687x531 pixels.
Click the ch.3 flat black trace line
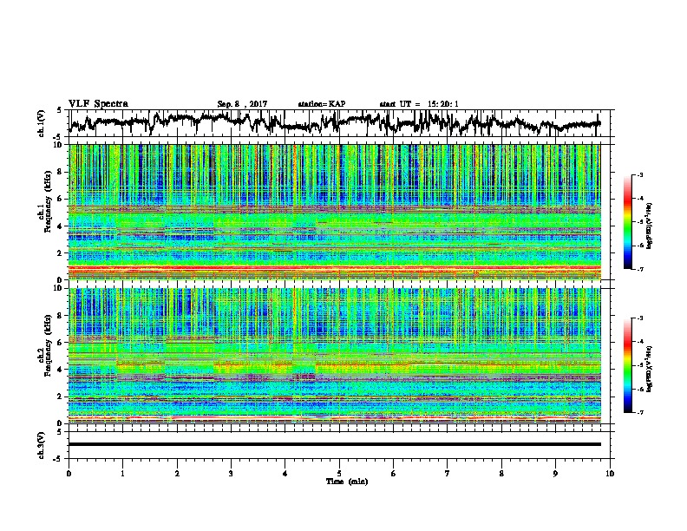pos(335,444)
